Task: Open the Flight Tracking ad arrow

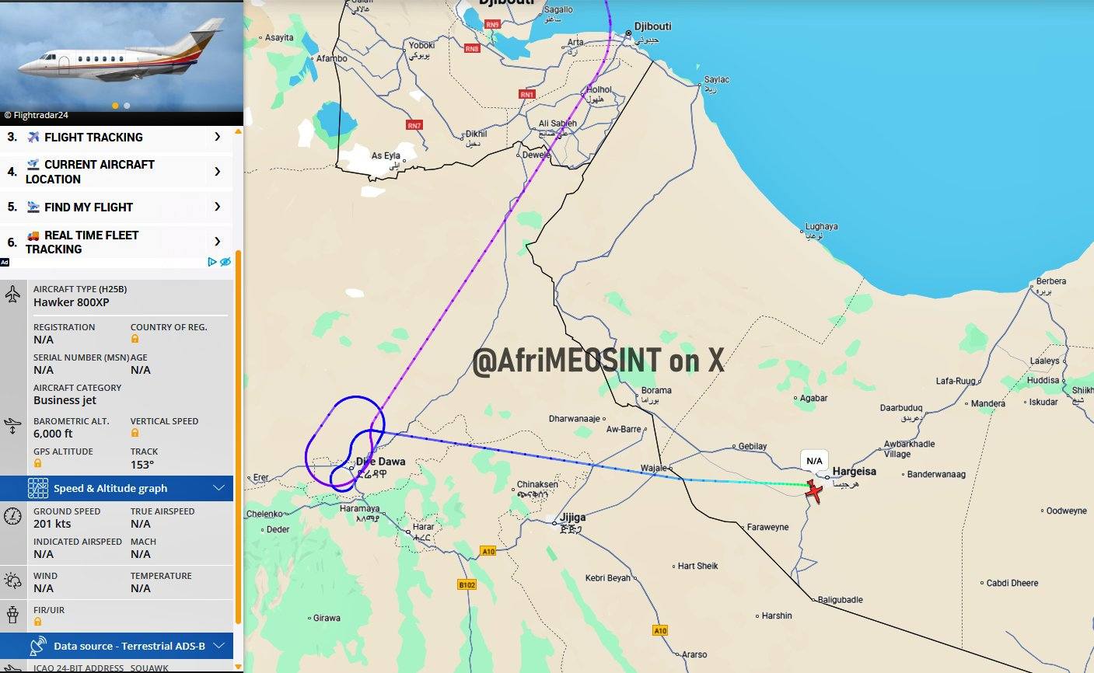Action: [x=217, y=137]
